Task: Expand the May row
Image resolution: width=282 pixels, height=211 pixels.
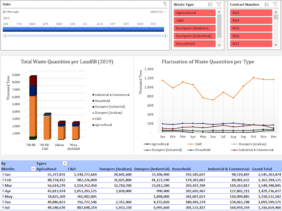Action: 3,196
